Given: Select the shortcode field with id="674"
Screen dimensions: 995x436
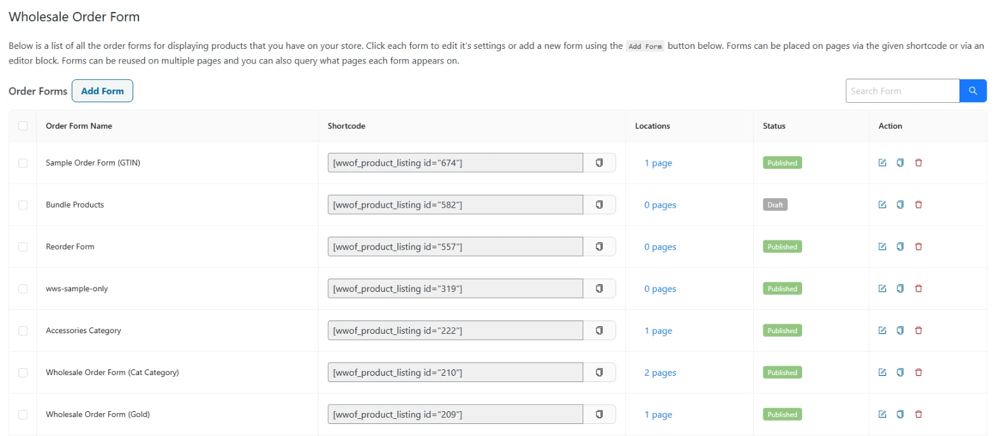Looking at the screenshot, I should (x=456, y=163).
